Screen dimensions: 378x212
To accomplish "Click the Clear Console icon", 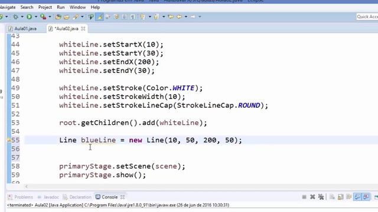I will [x=332, y=197].
